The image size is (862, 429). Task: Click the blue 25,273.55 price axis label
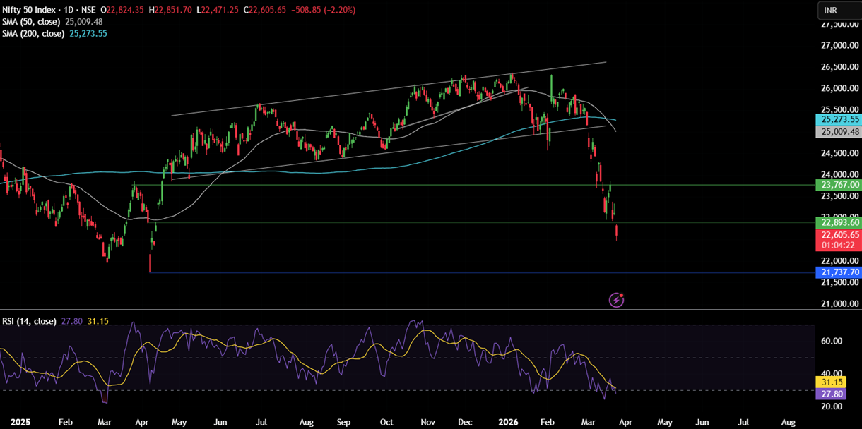pos(838,120)
